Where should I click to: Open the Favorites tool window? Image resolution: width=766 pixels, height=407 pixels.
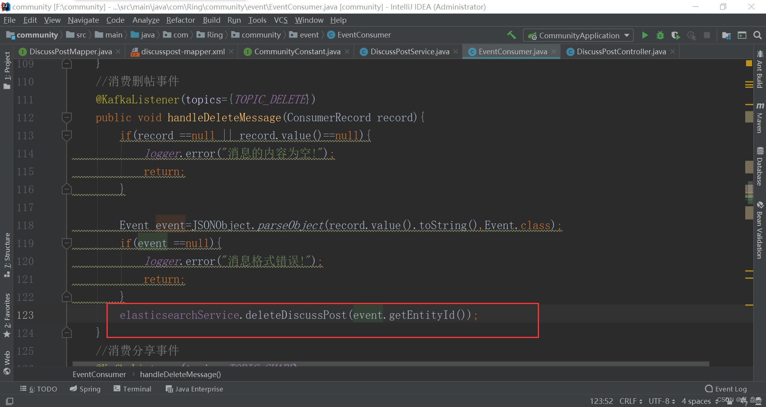click(x=7, y=315)
